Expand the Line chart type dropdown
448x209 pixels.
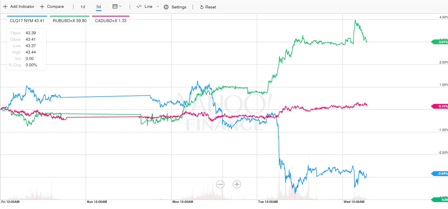tap(158, 6)
